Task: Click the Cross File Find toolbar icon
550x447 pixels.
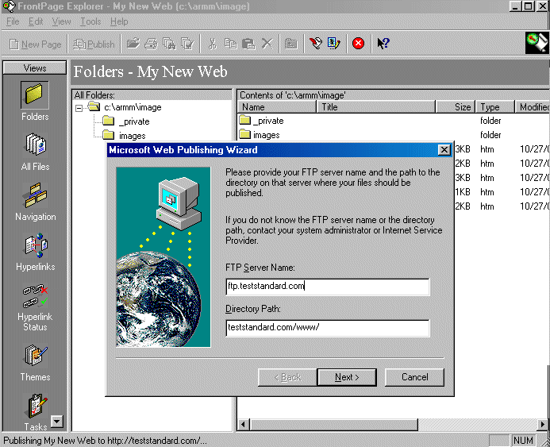Action: (169, 44)
